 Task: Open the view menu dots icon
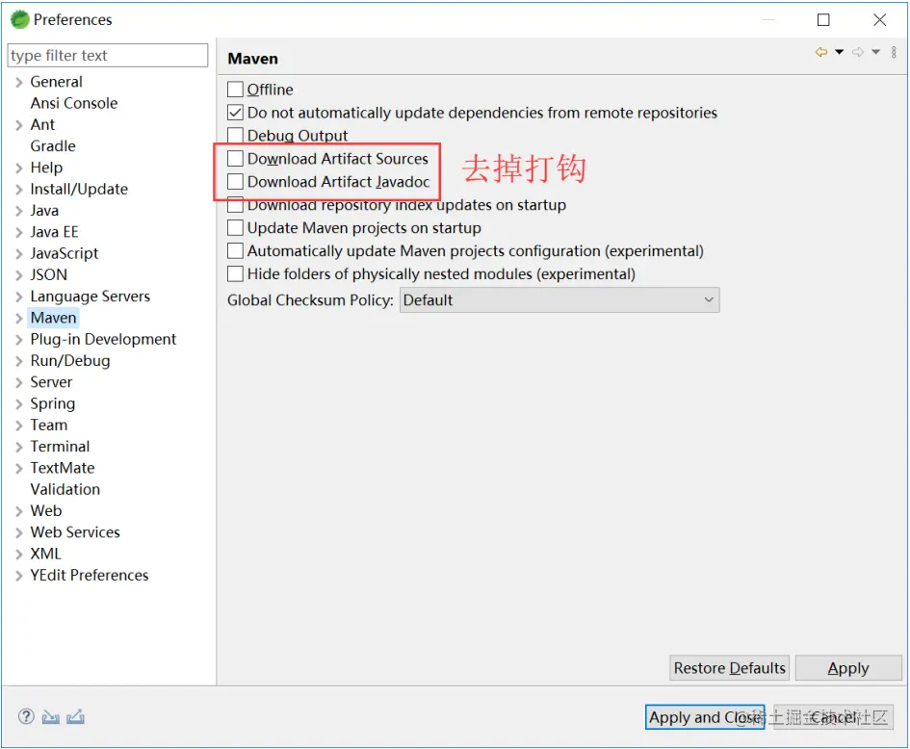pyautogui.click(x=894, y=52)
